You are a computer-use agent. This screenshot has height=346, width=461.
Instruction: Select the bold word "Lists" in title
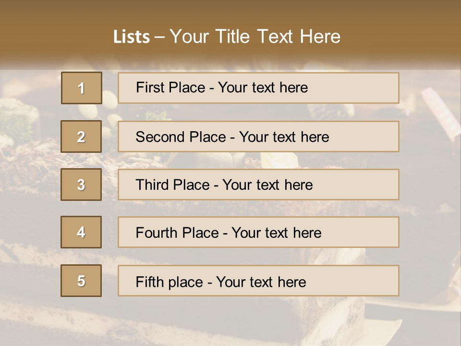(x=131, y=37)
